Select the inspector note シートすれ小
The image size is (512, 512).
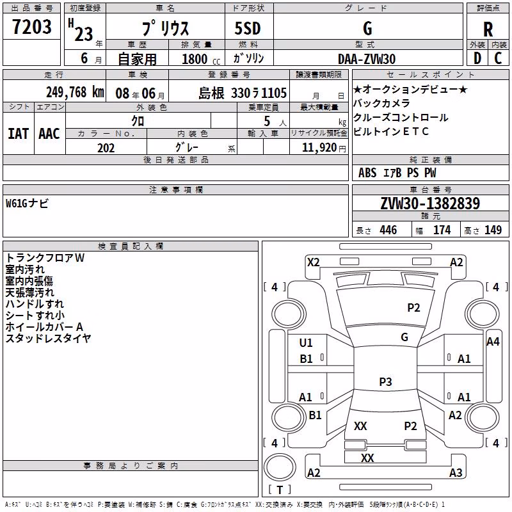click(x=35, y=315)
